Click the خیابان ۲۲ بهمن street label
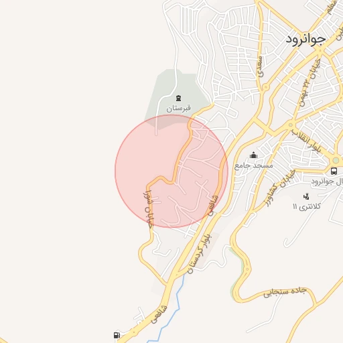This screenshot has height=343, width=343. 310,82
